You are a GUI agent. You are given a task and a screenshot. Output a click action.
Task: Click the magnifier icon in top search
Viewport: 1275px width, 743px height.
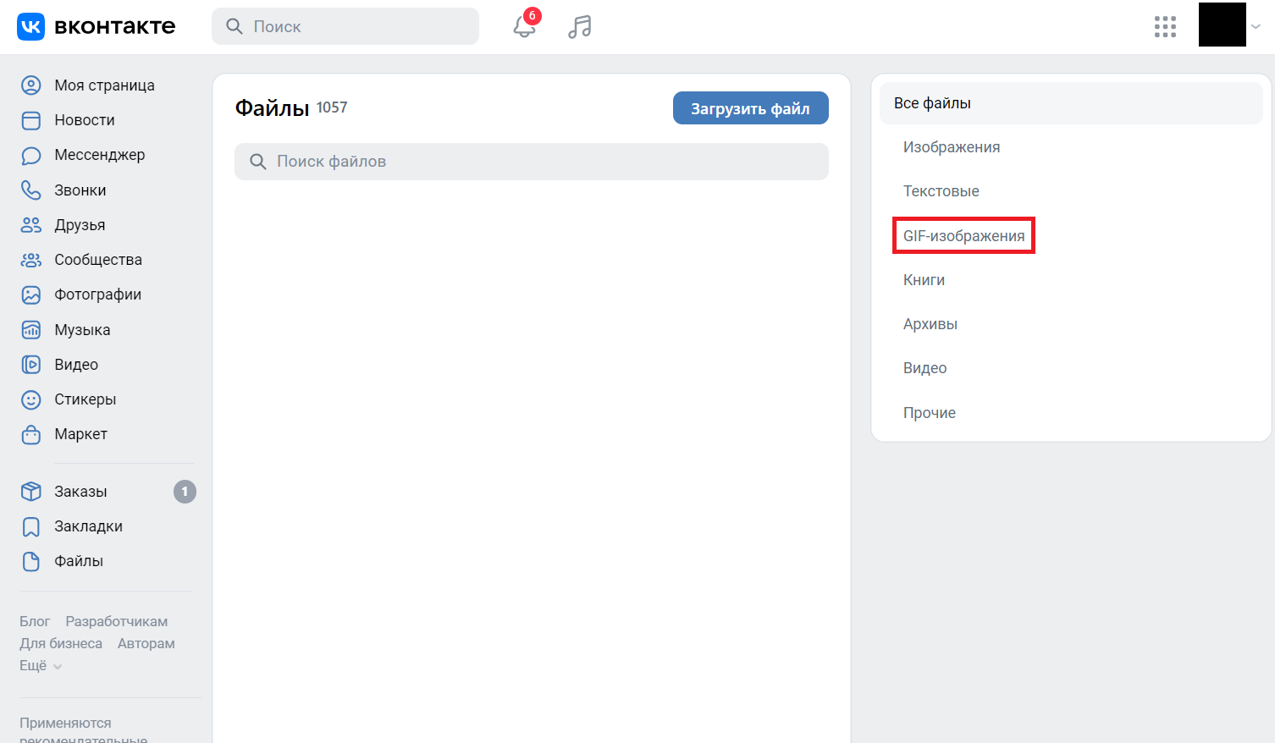[x=235, y=27]
